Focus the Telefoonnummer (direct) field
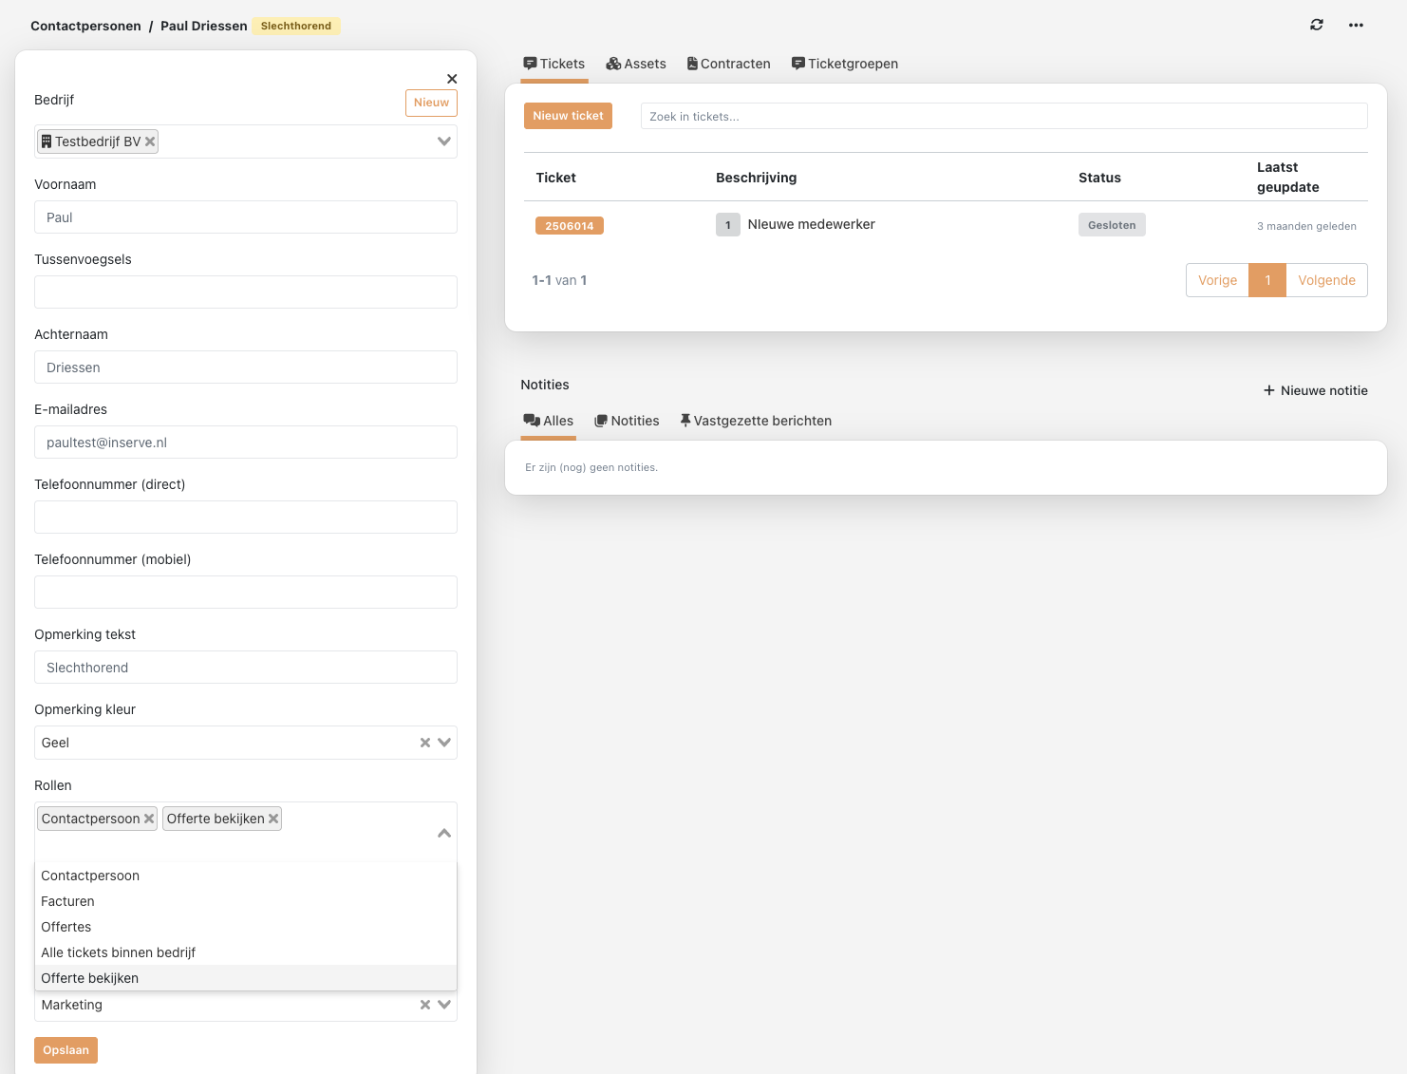1407x1074 pixels. (246, 518)
